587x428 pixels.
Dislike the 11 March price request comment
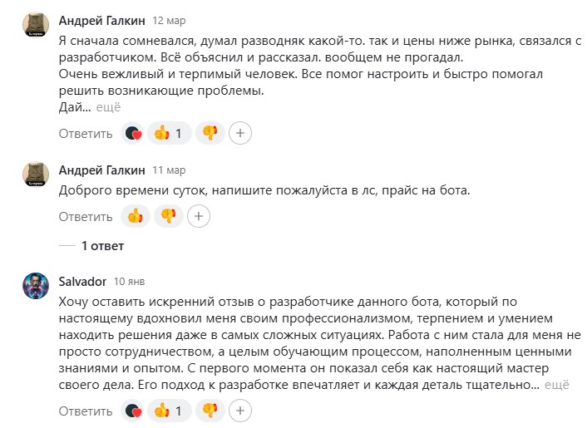169,217
